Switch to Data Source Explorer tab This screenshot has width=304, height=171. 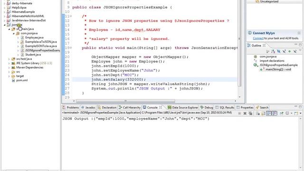click(x=183, y=107)
